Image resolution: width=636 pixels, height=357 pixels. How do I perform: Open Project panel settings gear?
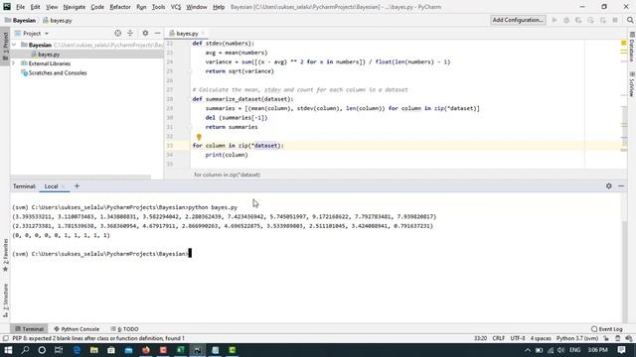[145, 33]
